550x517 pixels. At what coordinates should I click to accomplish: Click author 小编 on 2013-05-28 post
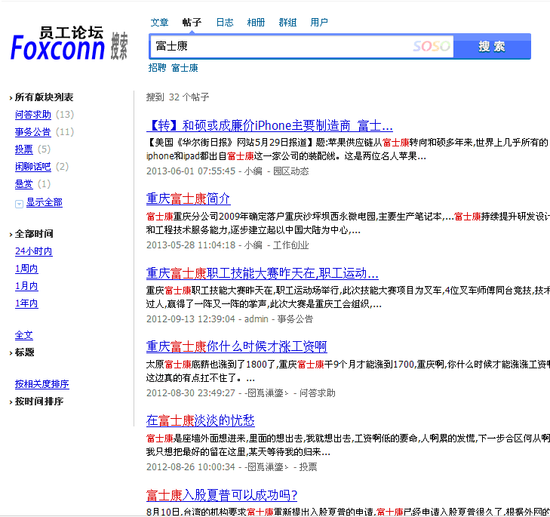pyautogui.click(x=253, y=245)
